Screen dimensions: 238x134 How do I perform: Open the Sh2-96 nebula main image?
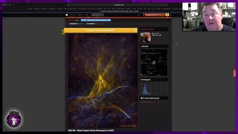103,81
